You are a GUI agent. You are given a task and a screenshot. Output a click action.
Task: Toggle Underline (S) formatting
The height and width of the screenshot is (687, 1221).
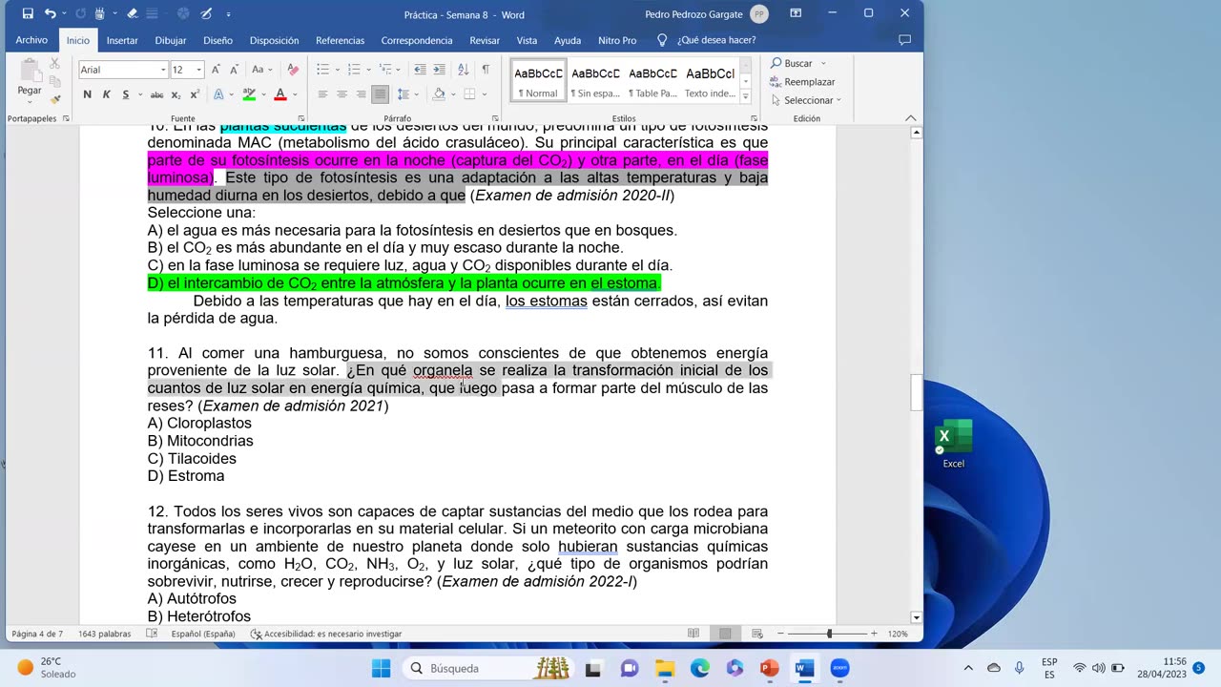click(x=125, y=94)
